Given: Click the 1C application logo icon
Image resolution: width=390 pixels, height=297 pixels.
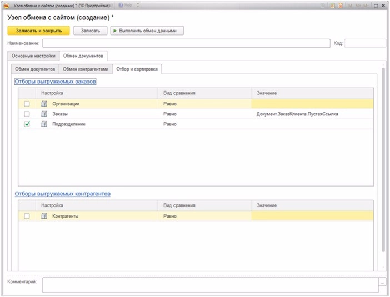Looking at the screenshot, I should 7,5.
